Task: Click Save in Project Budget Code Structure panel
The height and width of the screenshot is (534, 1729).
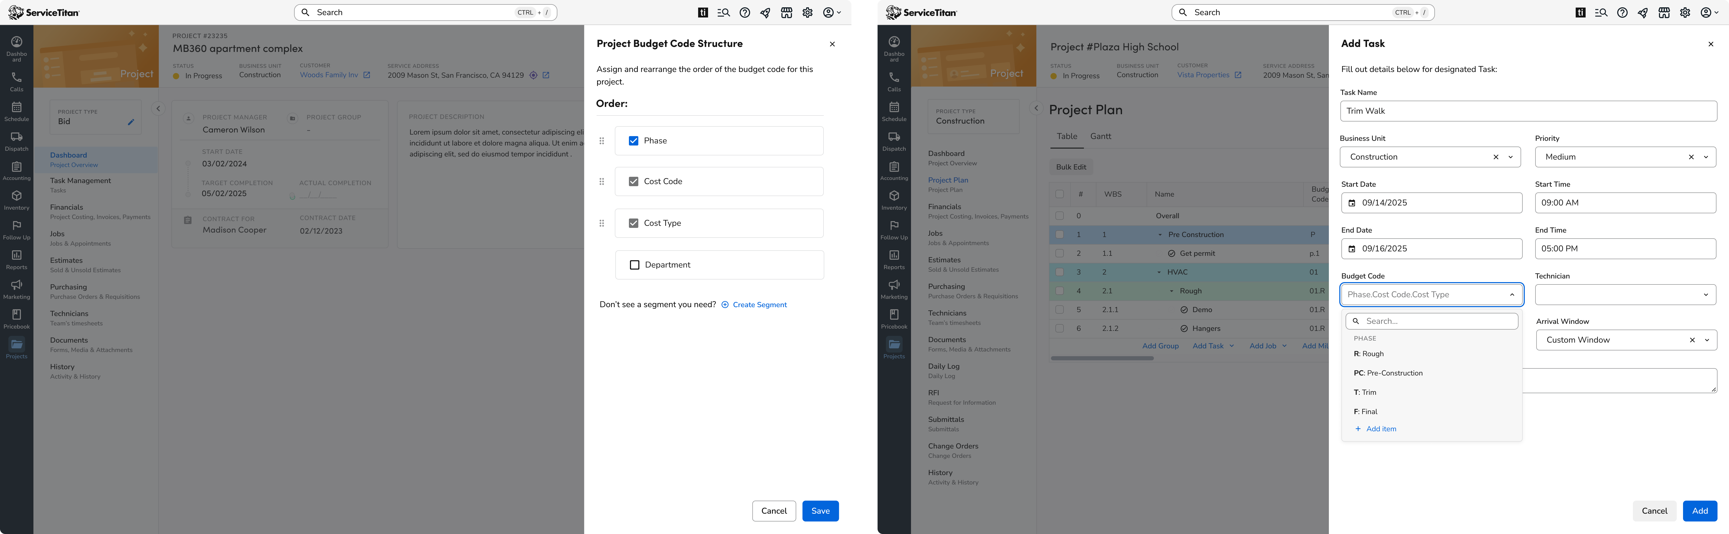Action: pos(820,511)
